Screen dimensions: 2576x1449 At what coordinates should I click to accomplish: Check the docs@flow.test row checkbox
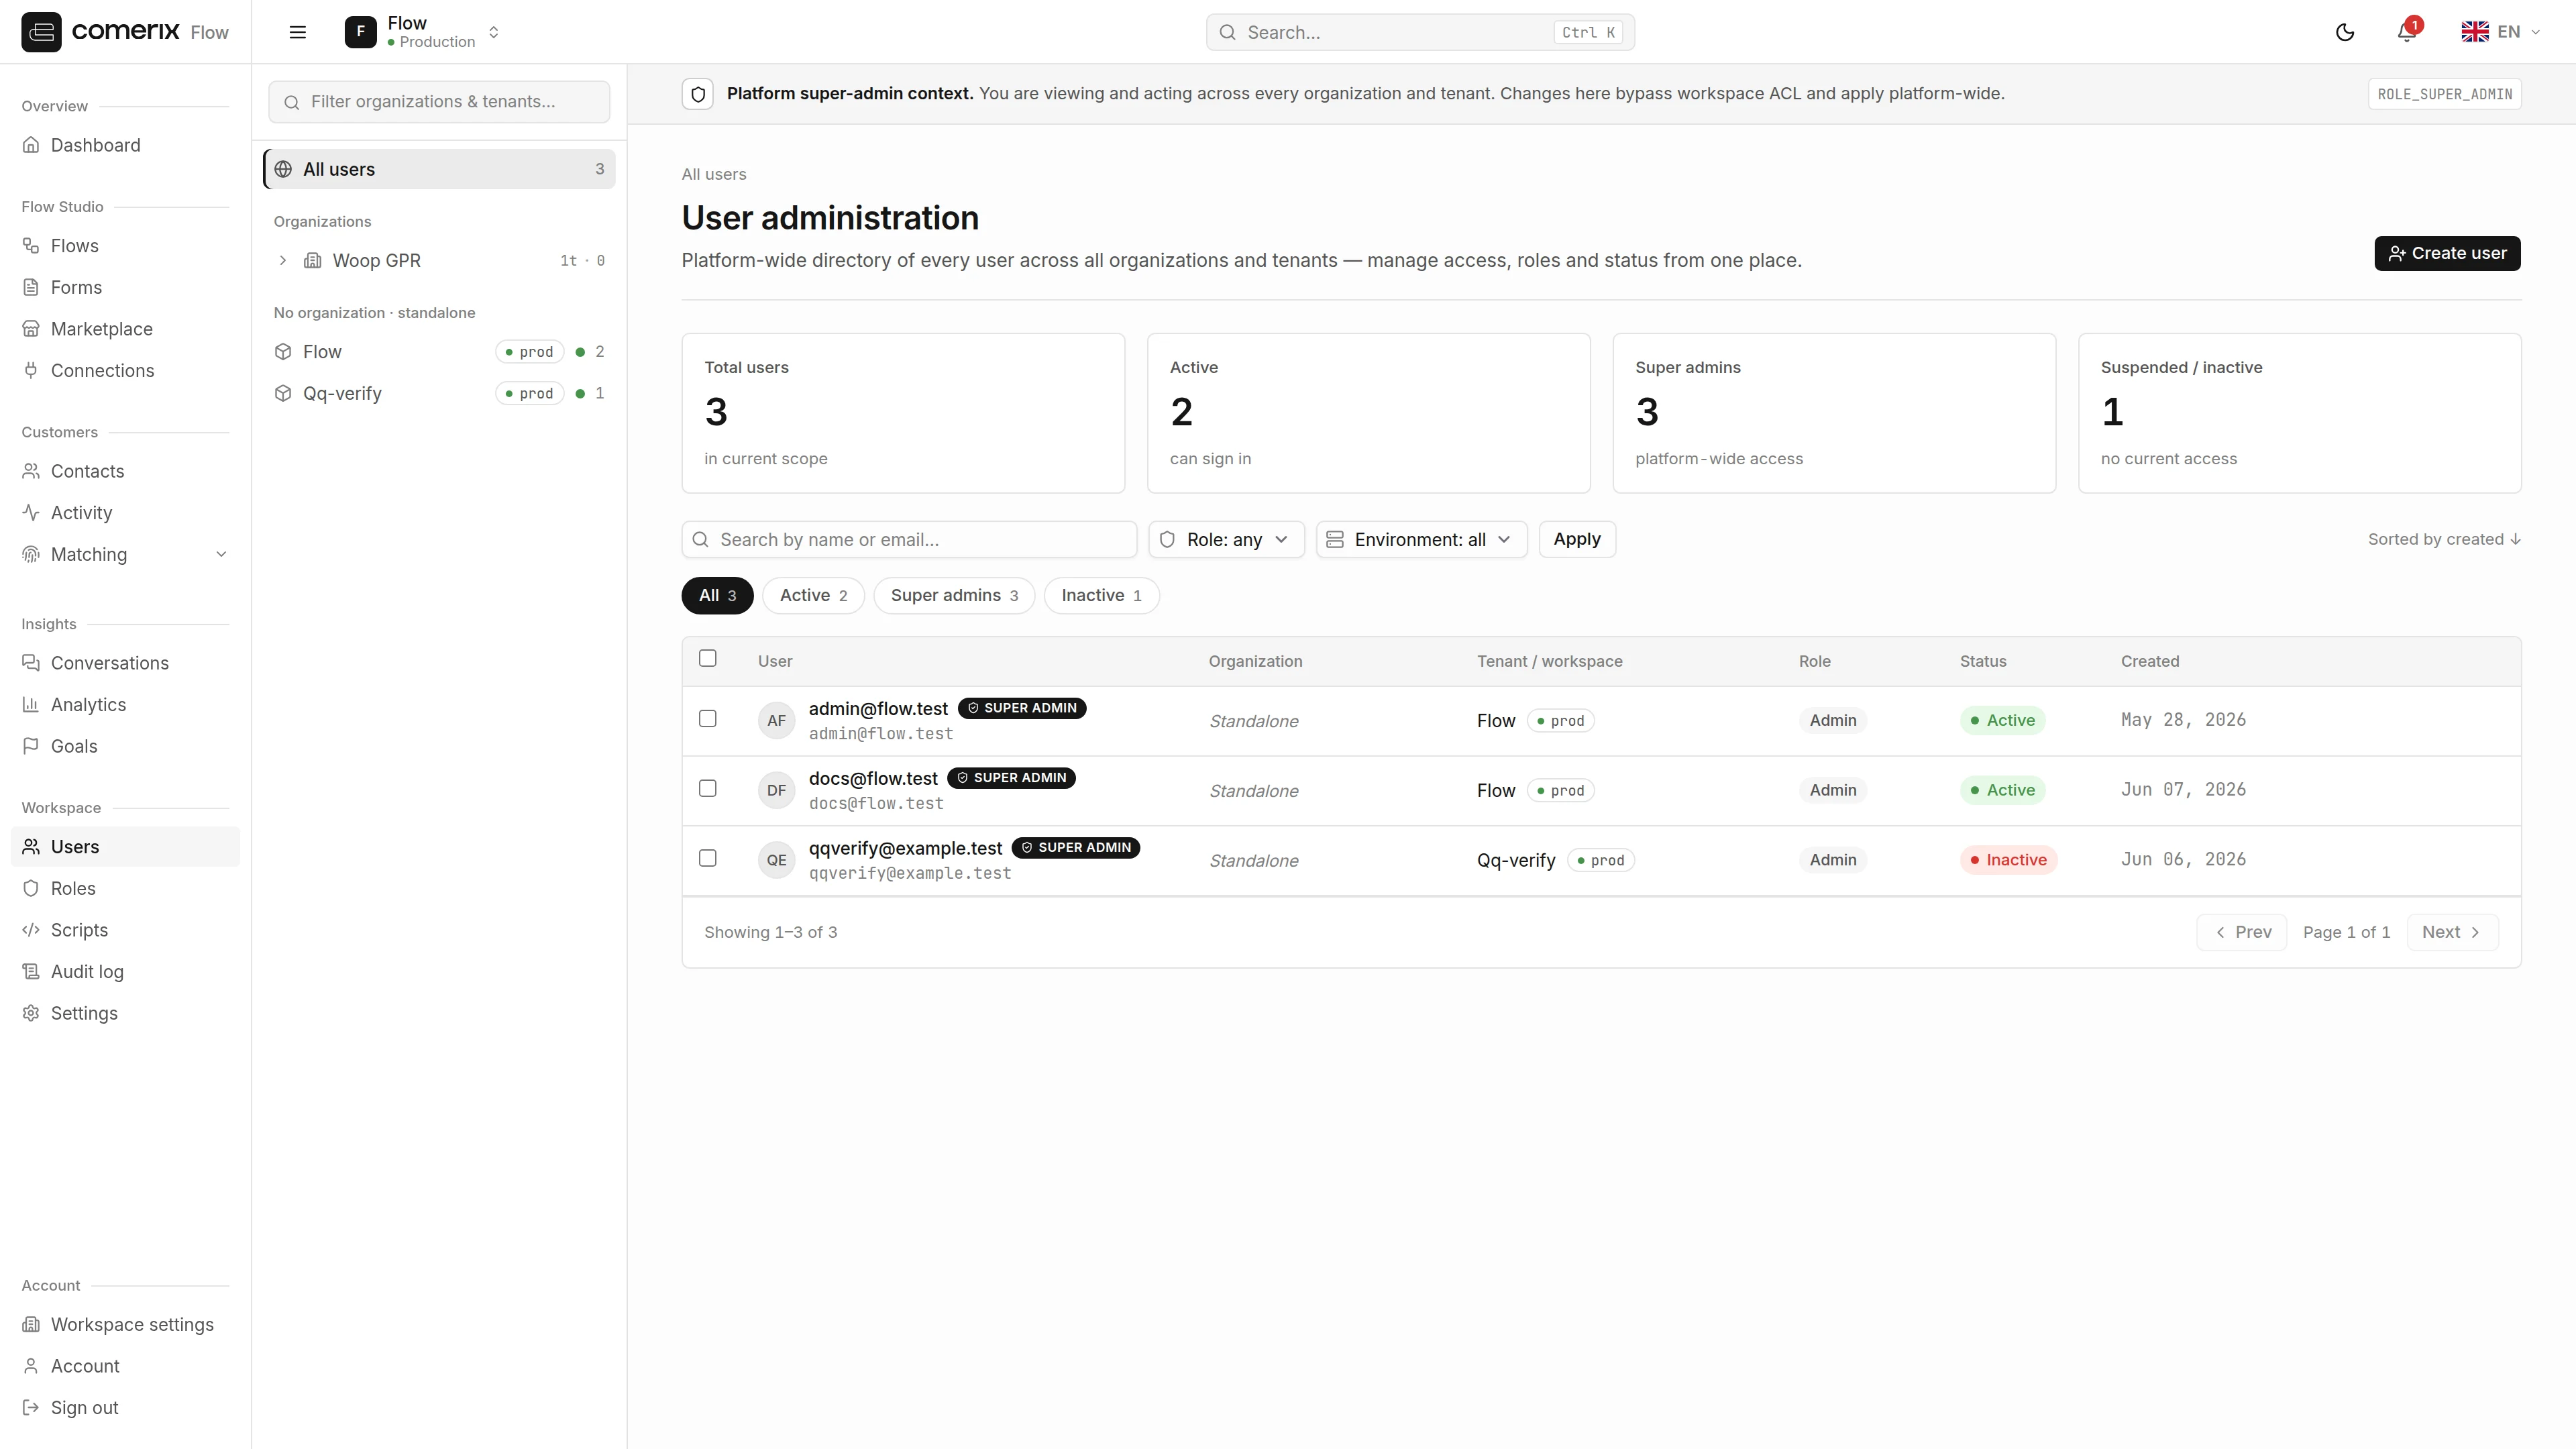tap(708, 789)
